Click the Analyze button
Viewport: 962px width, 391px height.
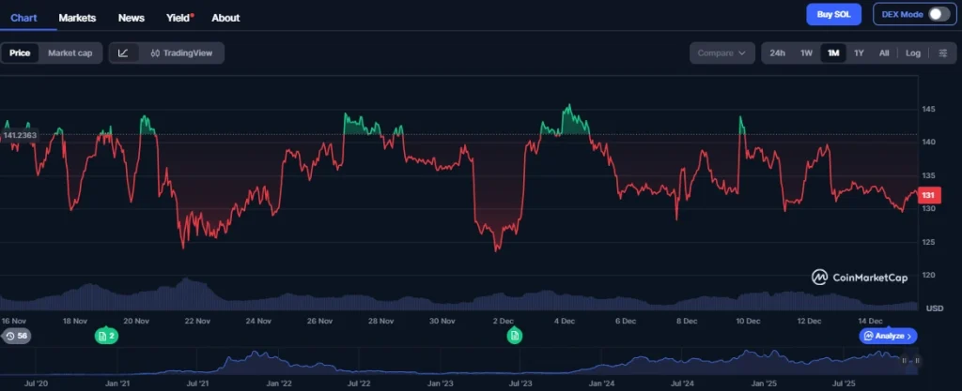tap(888, 336)
